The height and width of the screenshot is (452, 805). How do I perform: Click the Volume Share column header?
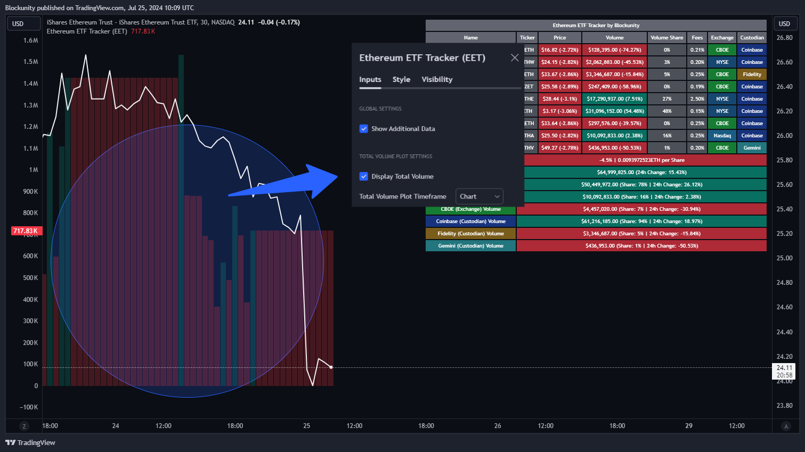[x=667, y=37]
